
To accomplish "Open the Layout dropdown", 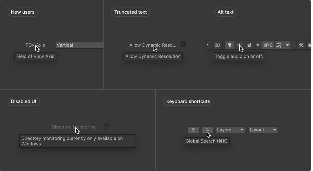I will [263, 130].
